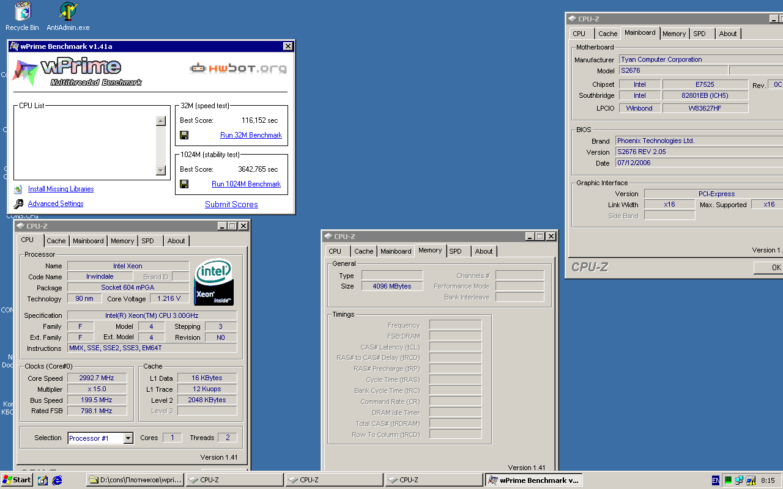This screenshot has height=489, width=783.
Task: Click the BIOS Version field S2676 REV 2.05
Action: click(699, 152)
